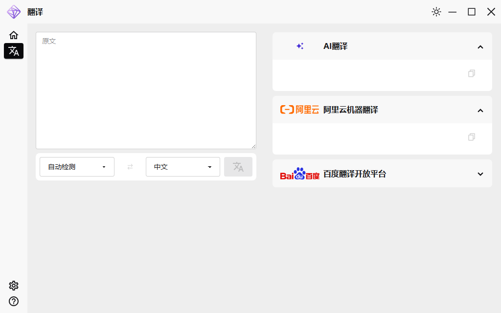The image size is (501, 313).
Task: Collapse the AI翻译 panel
Action: [x=480, y=47]
